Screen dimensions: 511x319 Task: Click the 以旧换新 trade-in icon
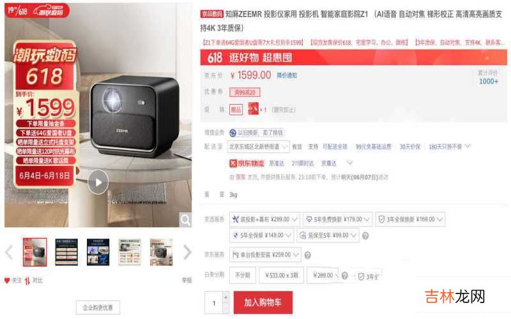point(233,133)
